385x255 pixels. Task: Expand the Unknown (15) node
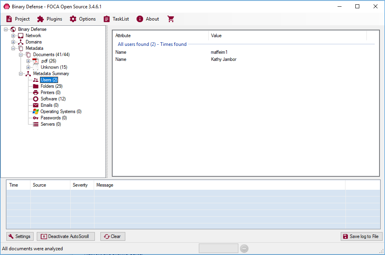(28, 67)
